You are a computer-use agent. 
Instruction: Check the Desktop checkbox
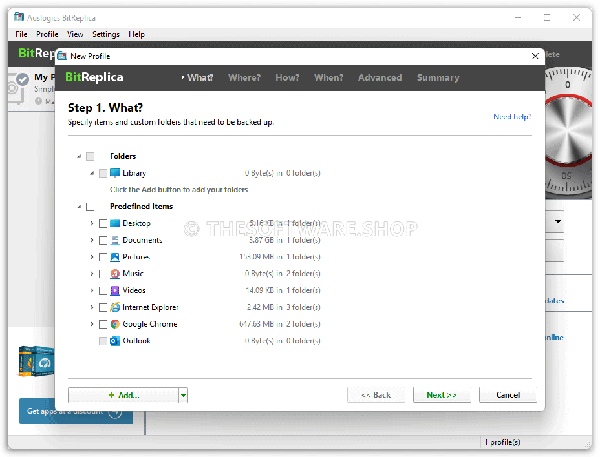pyautogui.click(x=103, y=223)
